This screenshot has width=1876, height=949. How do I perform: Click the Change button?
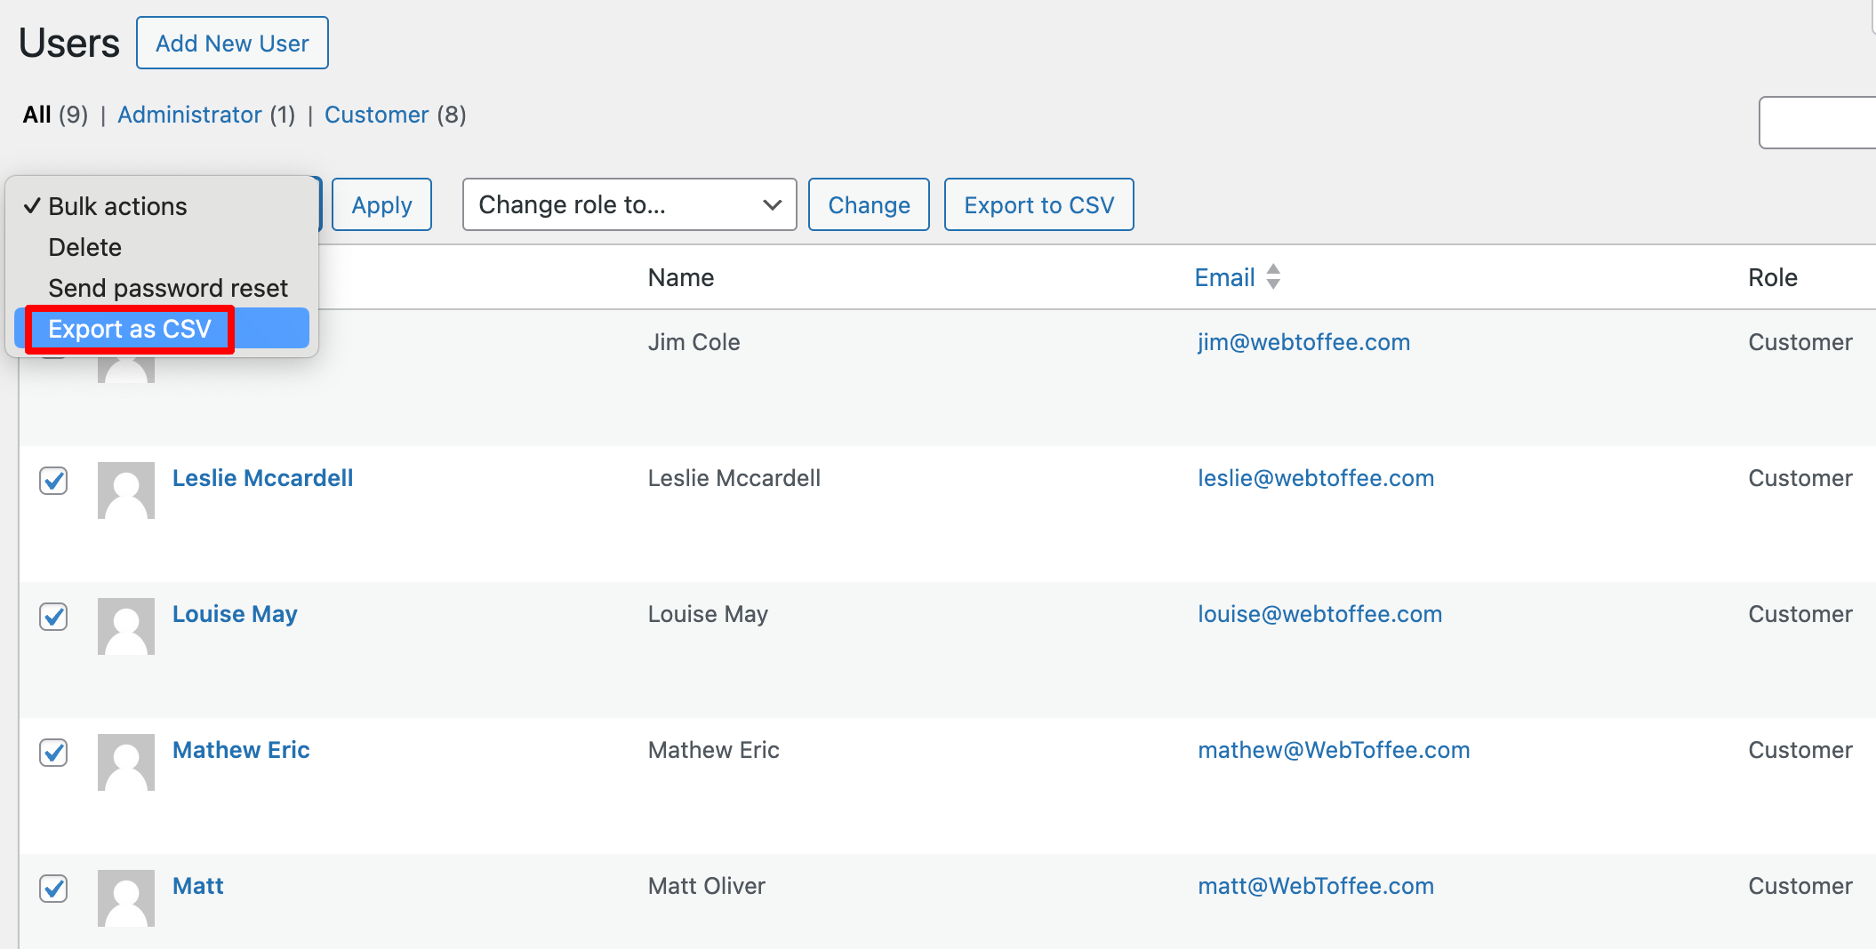[x=869, y=204]
